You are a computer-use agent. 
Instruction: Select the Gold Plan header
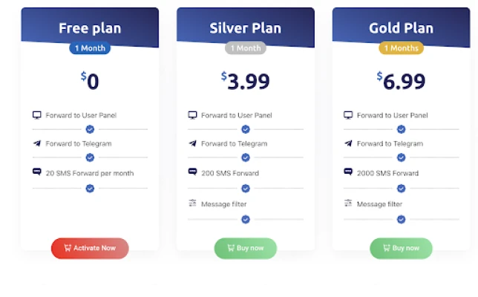[401, 29]
